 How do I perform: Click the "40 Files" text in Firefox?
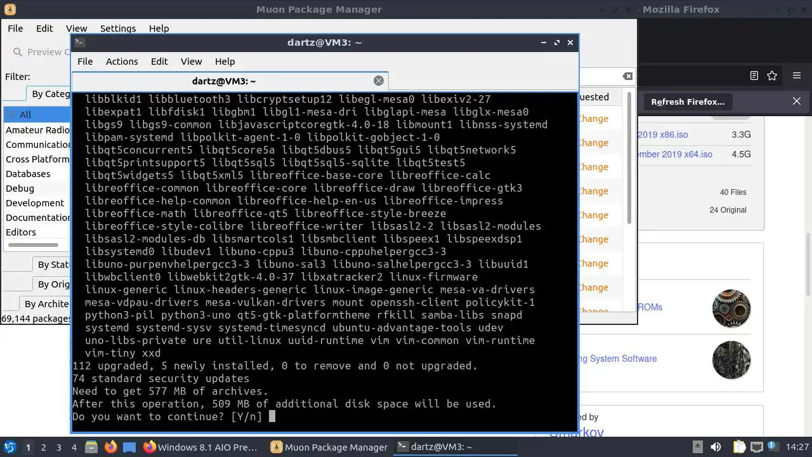click(733, 192)
